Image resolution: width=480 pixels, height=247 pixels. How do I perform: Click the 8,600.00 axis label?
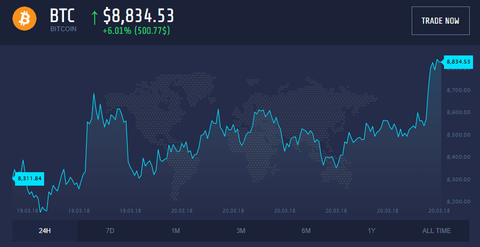458,112
